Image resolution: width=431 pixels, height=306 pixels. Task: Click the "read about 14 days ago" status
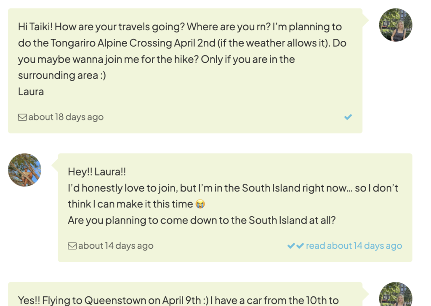354,246
